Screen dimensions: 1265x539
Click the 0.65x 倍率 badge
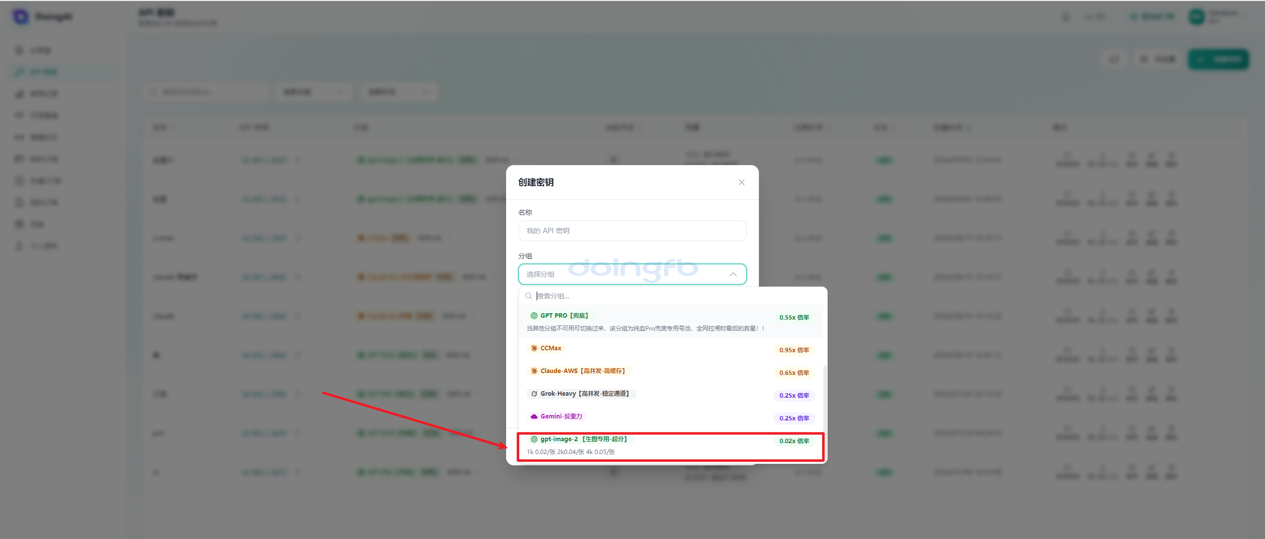point(794,373)
